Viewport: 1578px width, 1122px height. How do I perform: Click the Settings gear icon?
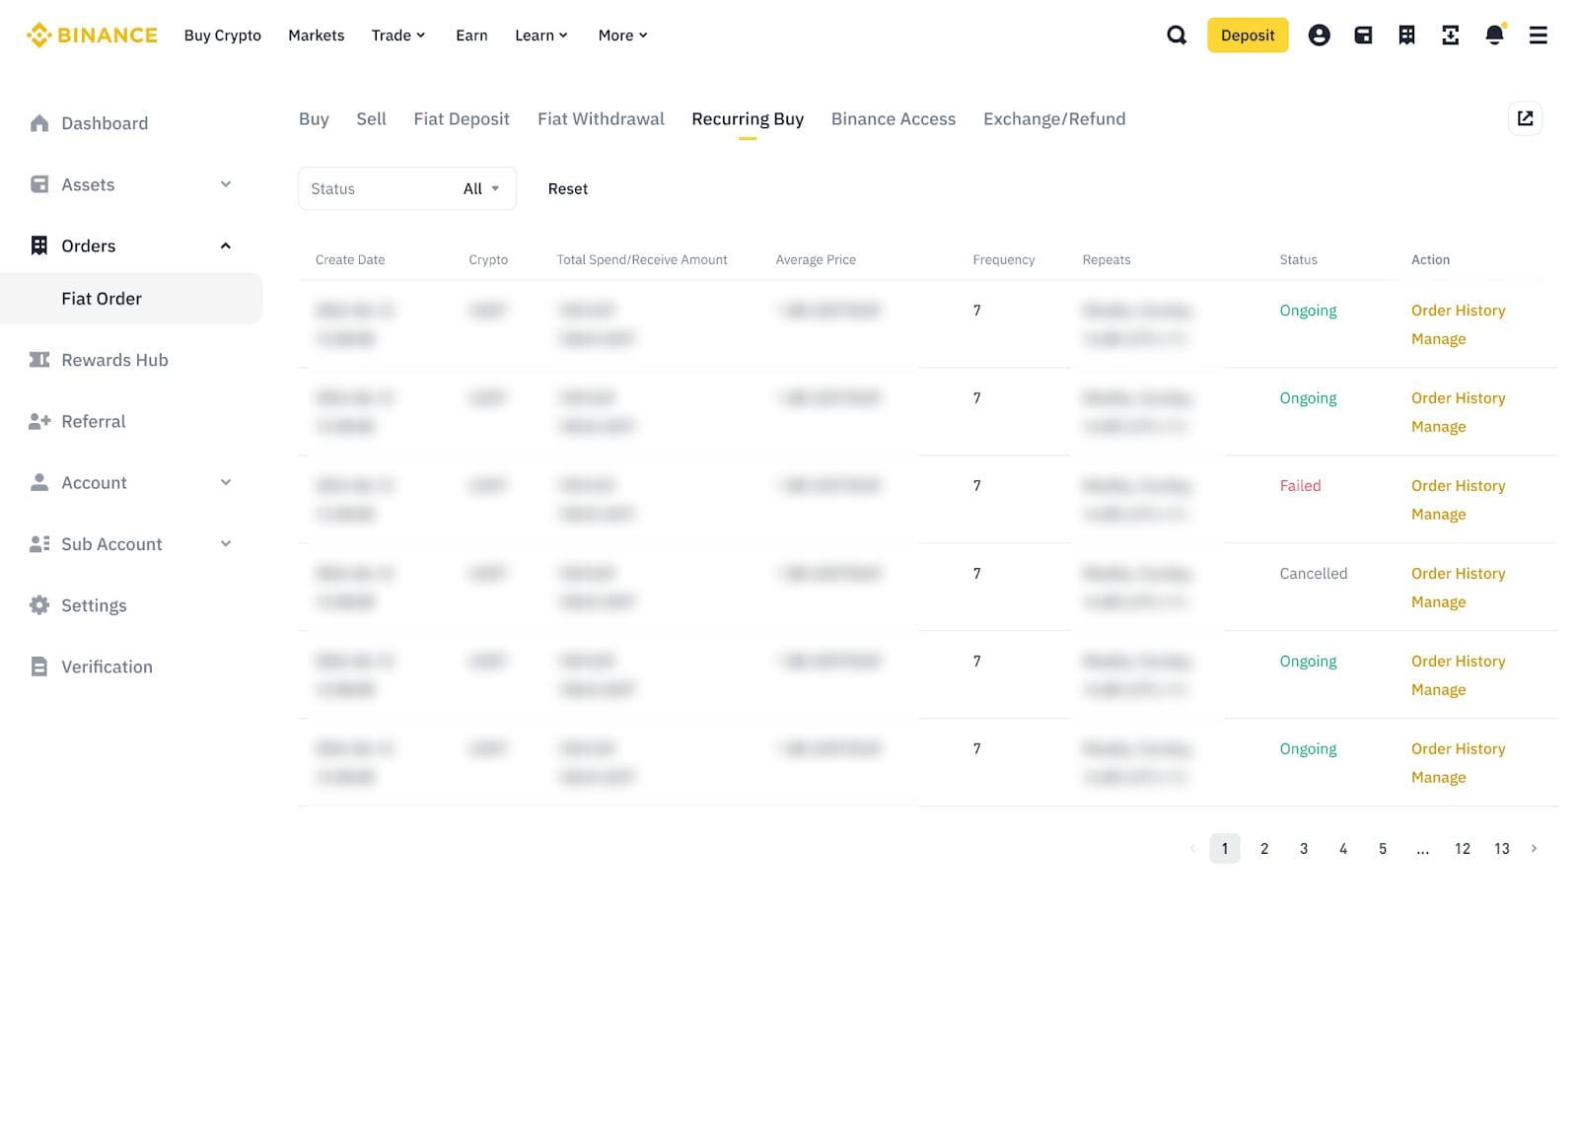click(x=39, y=605)
